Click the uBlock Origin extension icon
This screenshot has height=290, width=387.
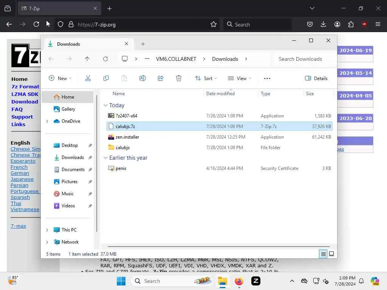tap(364, 24)
